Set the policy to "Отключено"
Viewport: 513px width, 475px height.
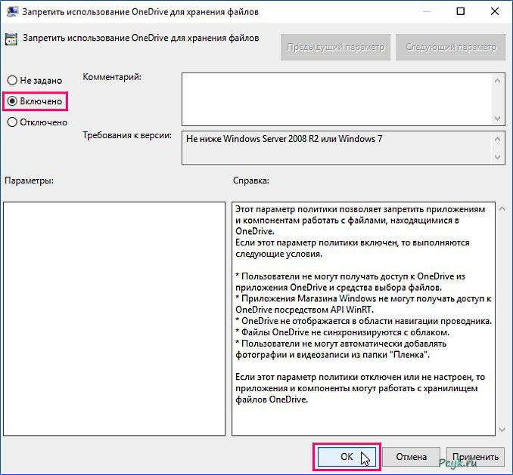[12, 122]
